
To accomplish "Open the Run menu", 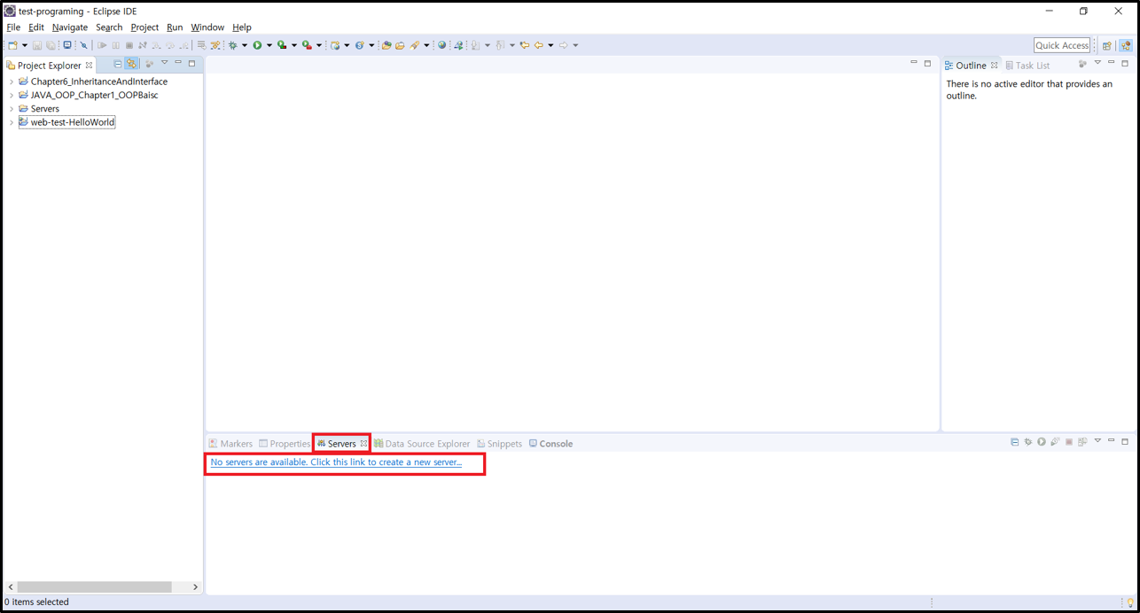I will click(x=175, y=27).
